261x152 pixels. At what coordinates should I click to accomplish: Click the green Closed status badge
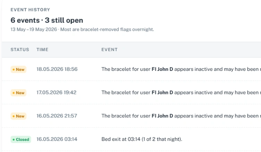21,140
